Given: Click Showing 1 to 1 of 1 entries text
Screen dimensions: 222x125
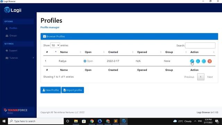Looking at the screenshot, I should (x=59, y=77).
